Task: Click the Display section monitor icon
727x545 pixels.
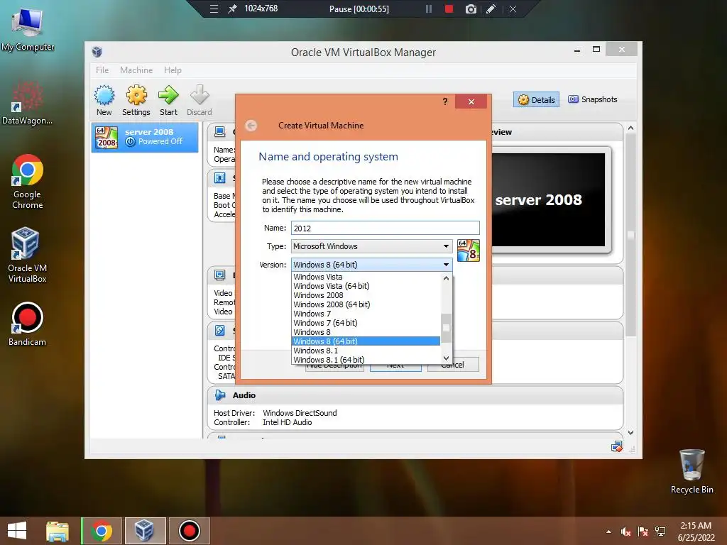Action: 220,275
